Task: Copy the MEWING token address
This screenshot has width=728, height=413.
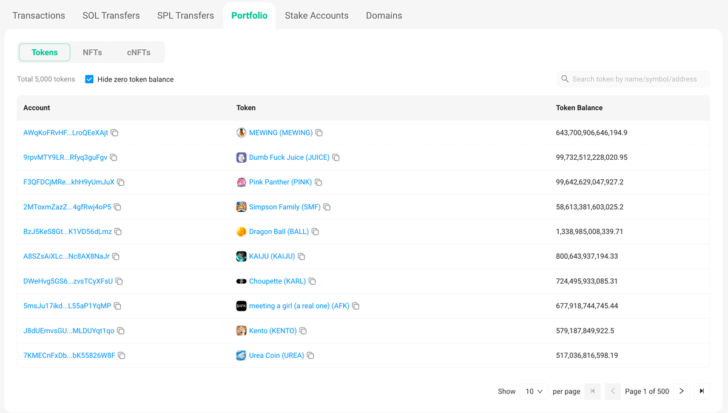Action: coord(318,132)
